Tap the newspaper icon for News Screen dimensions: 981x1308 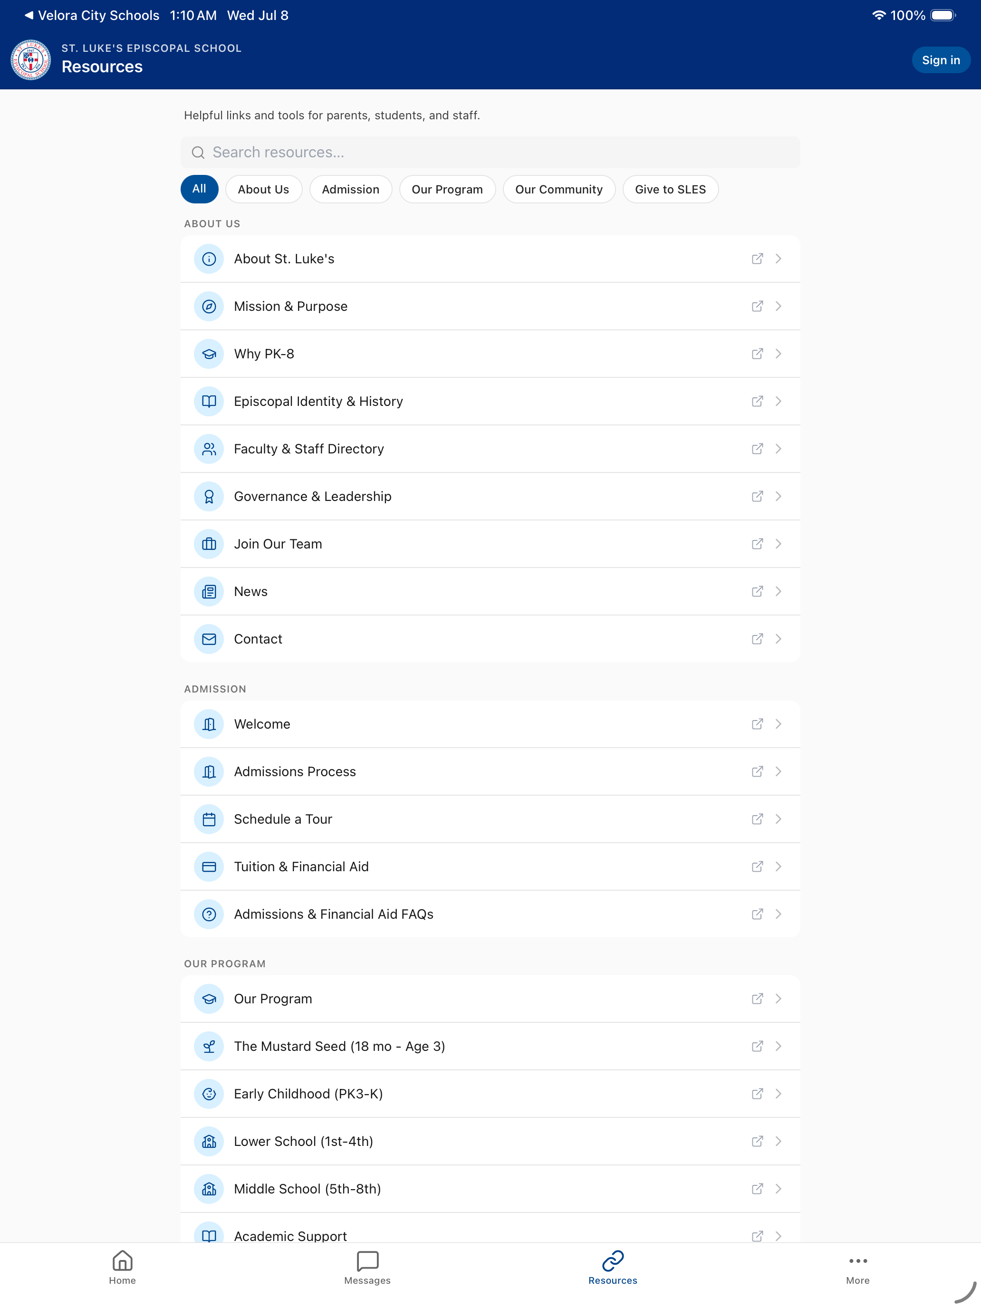209,591
